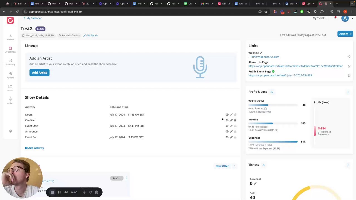The width and height of the screenshot is (356, 200).
Task: Bookmark this page star icon
Action: pyautogui.click(x=266, y=12)
